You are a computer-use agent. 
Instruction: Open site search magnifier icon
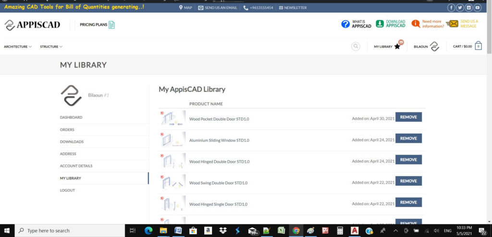[356, 47]
